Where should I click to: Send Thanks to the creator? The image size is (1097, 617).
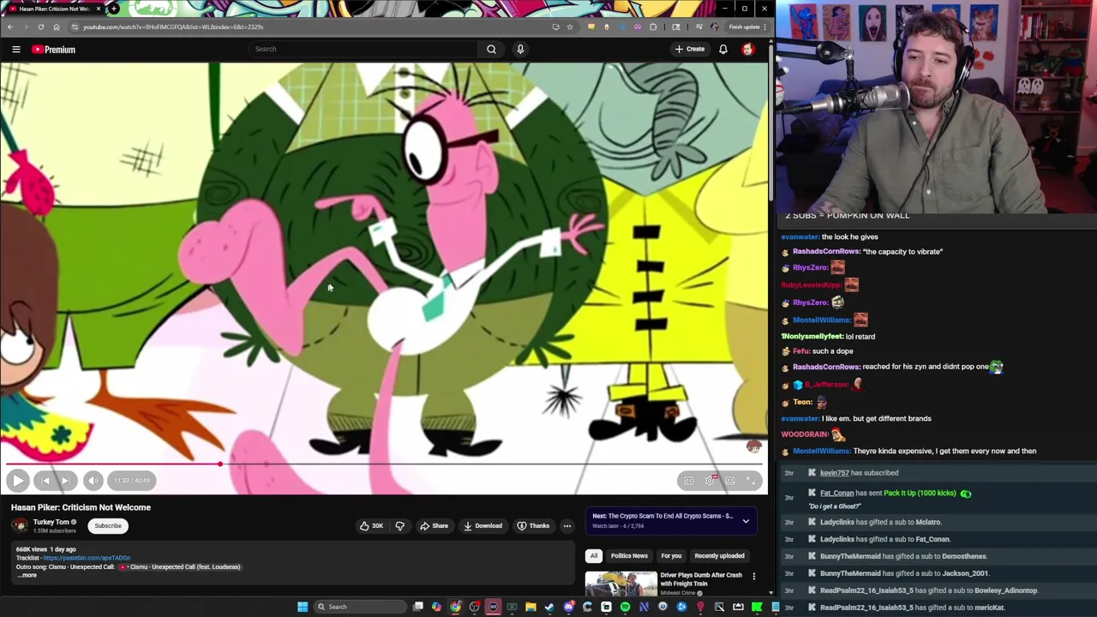533,526
